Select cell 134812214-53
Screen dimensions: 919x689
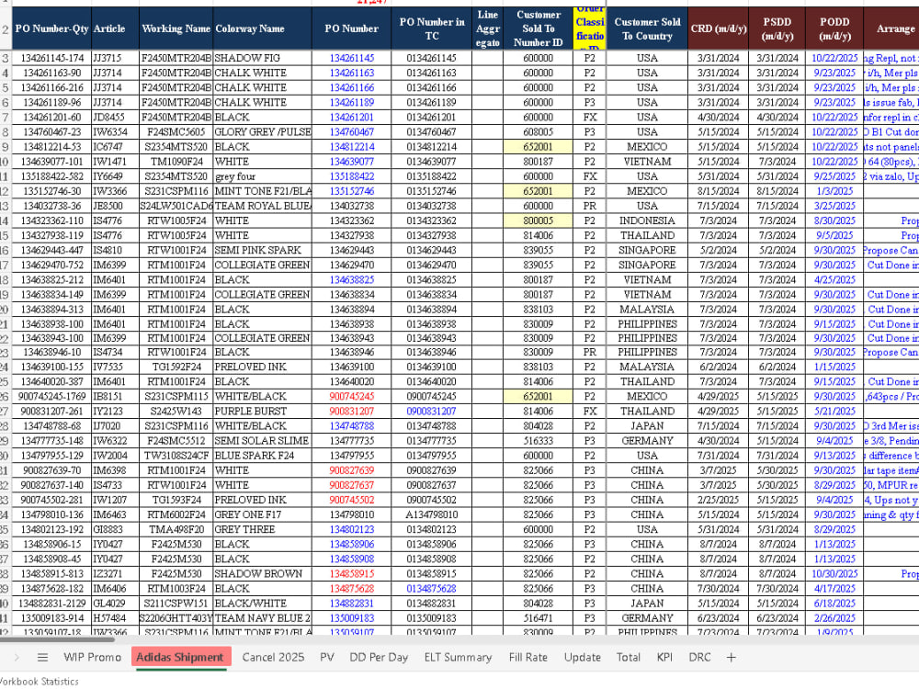pos(51,146)
